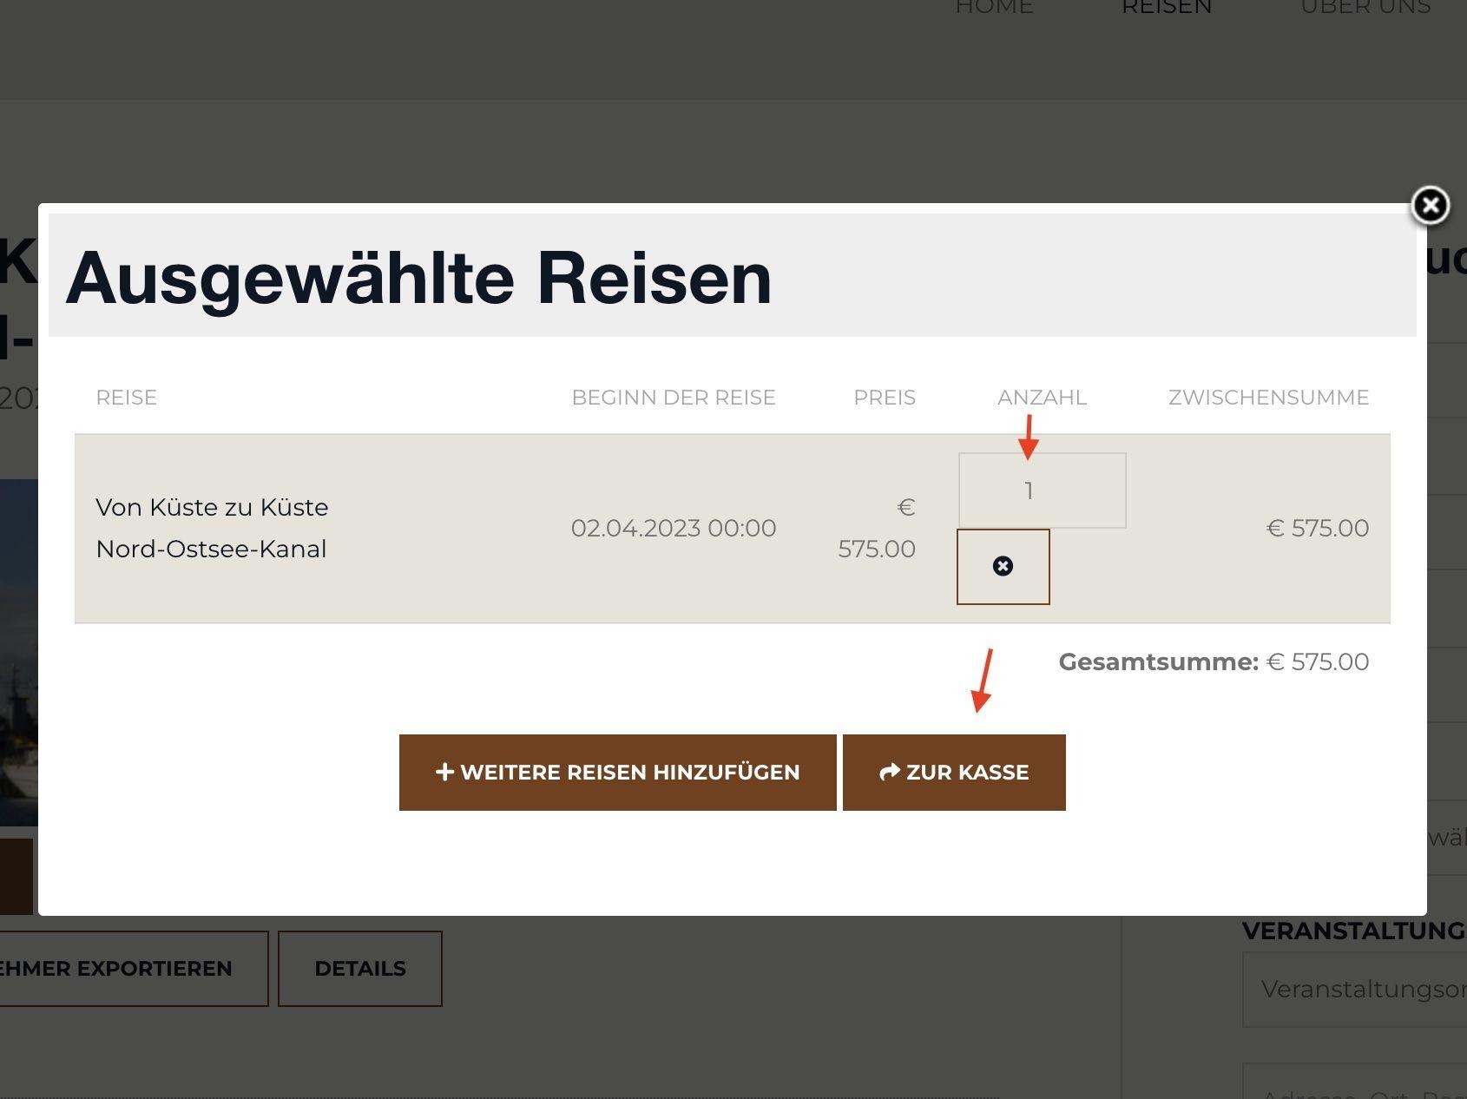Viewport: 1467px width, 1099px height.
Task: Click the arrow icon beside Zur Kasse
Action: coord(889,772)
